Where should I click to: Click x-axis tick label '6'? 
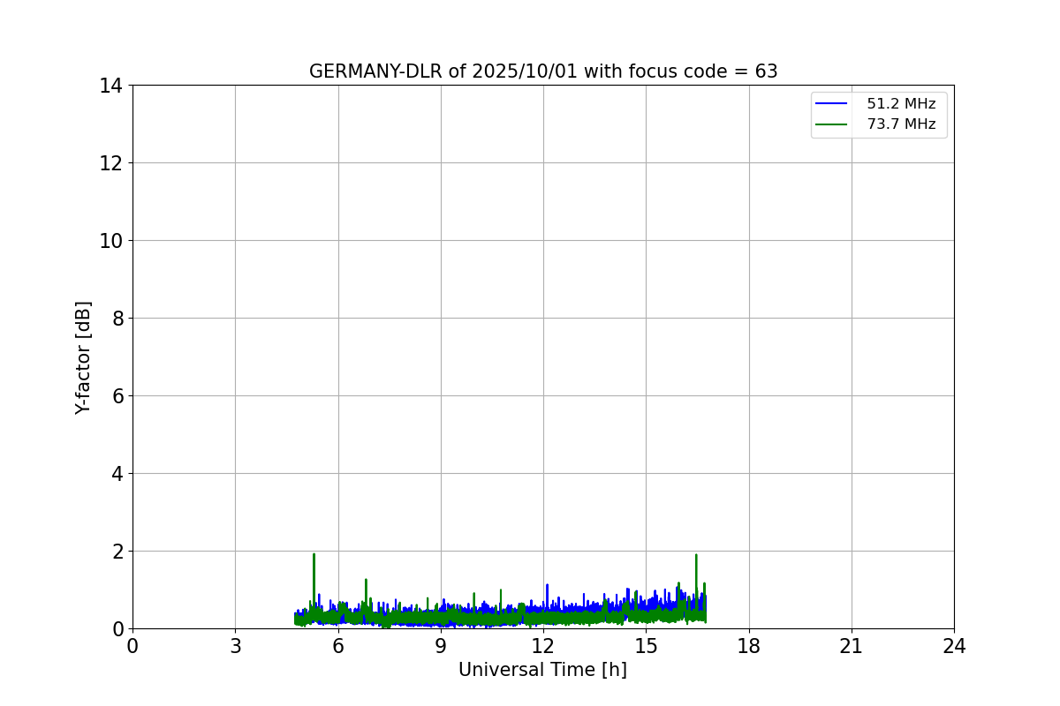[x=338, y=646]
